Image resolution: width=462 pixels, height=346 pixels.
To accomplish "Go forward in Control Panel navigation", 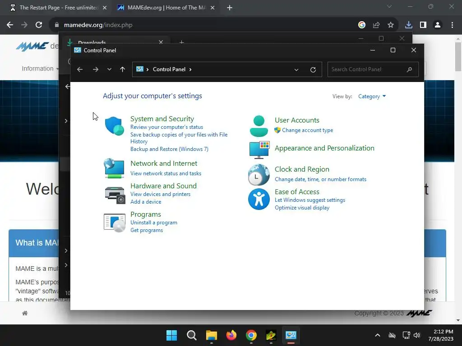I will [x=96, y=69].
